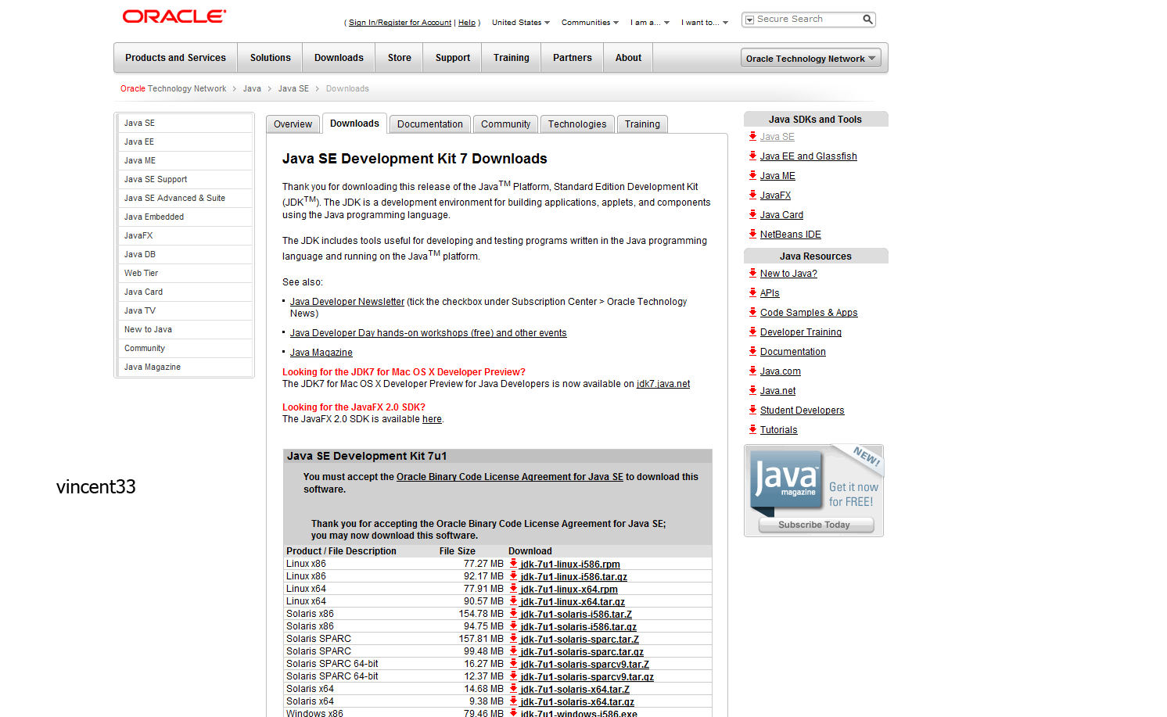
Task: Click the red arrow beside Java Card
Action: tap(752, 214)
